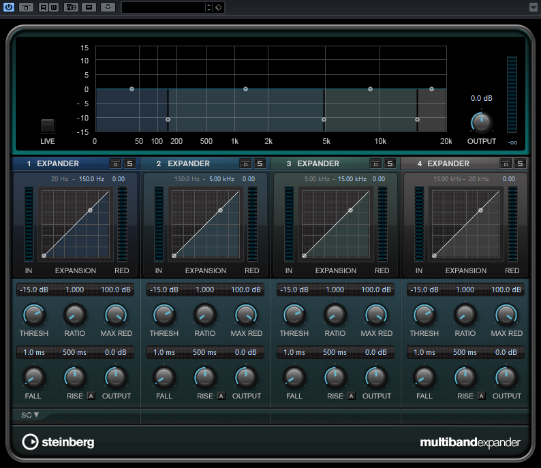The width and height of the screenshot is (541, 468).
Task: Click the Steinberg logo
Action: (58, 442)
